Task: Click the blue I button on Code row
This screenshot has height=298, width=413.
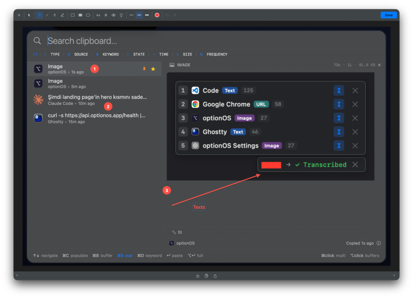Action: click(339, 91)
